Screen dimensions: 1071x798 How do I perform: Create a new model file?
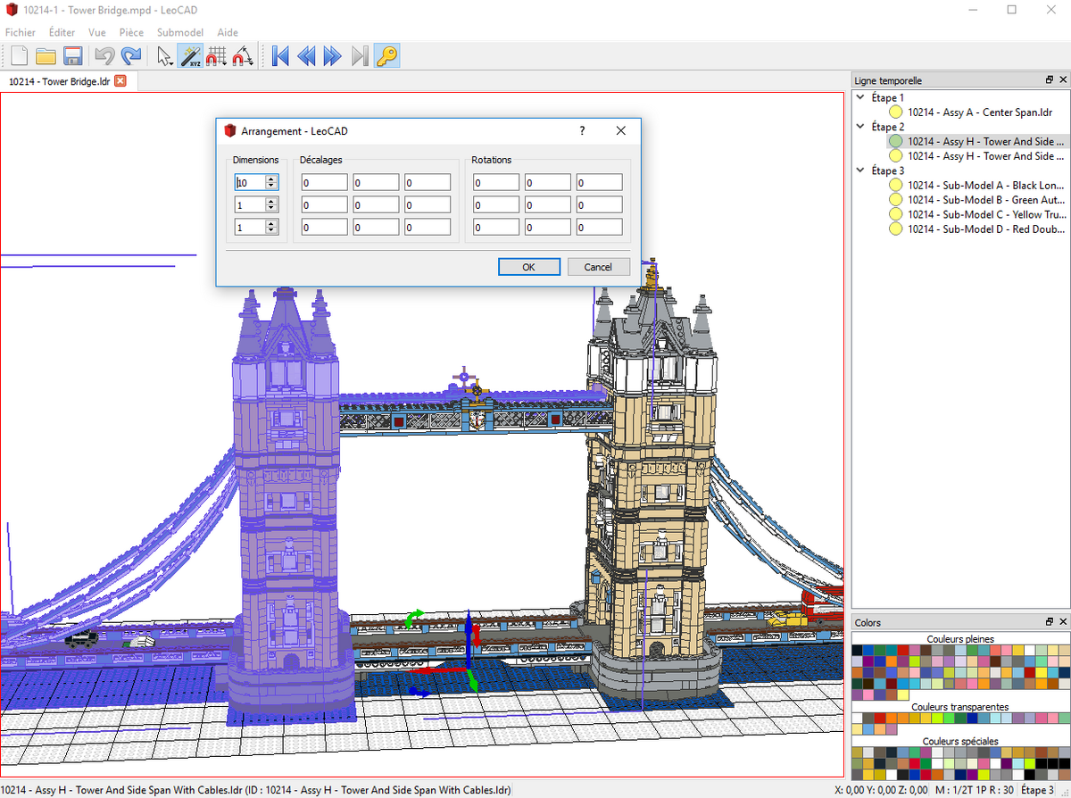[20, 56]
